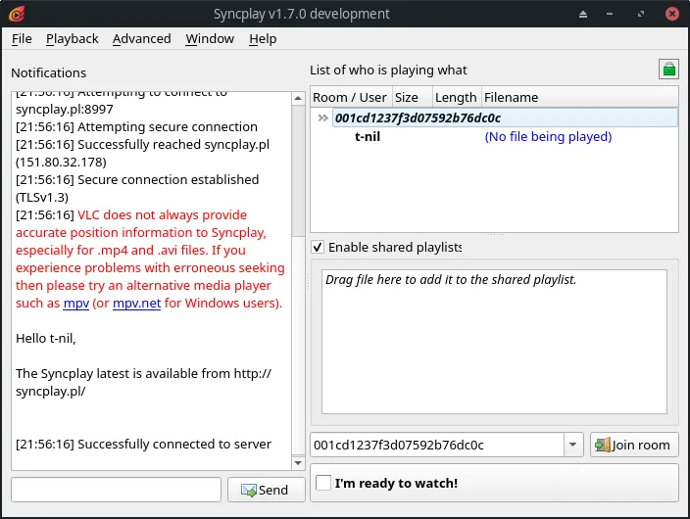Click notifications scrollbar down arrow
The image size is (690, 519).
coord(298,463)
